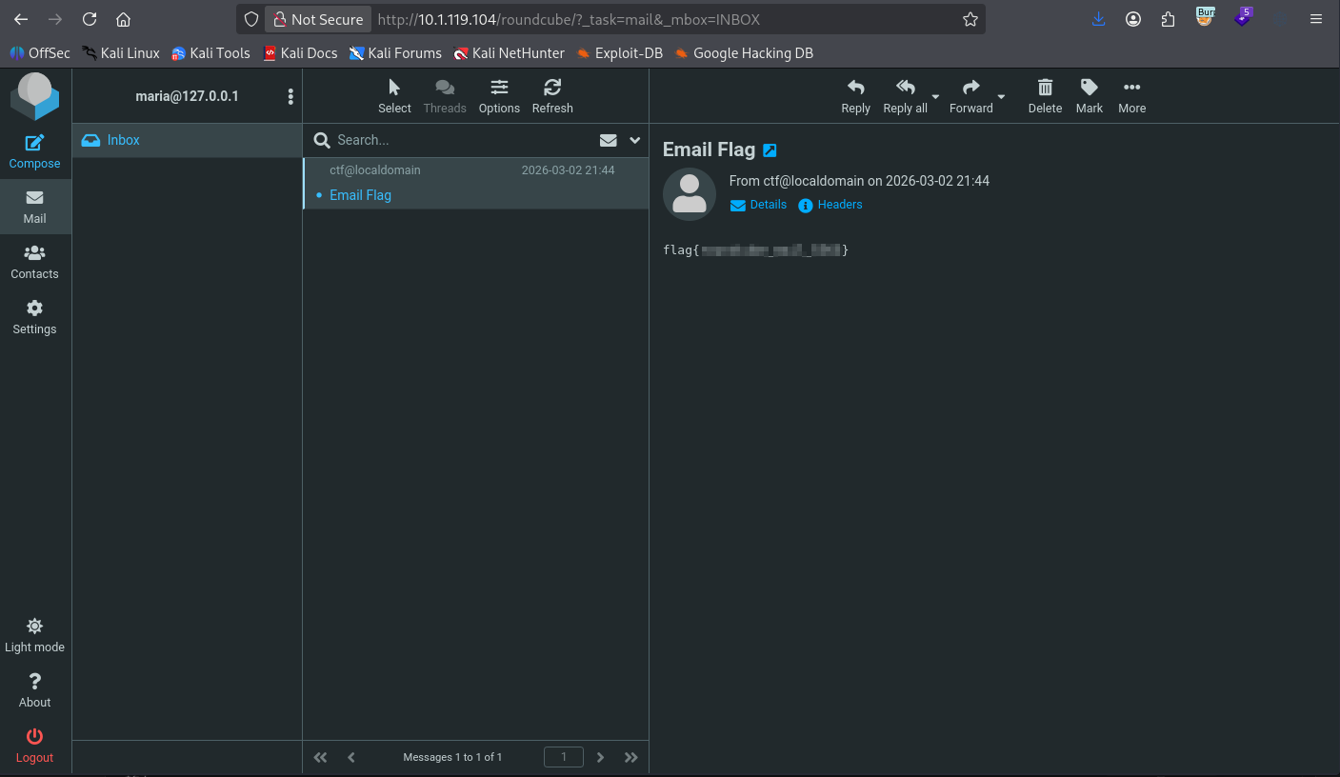Expand the Forward options dropdown arrow
Screen dimensions: 1340x777
[x=1001, y=97]
